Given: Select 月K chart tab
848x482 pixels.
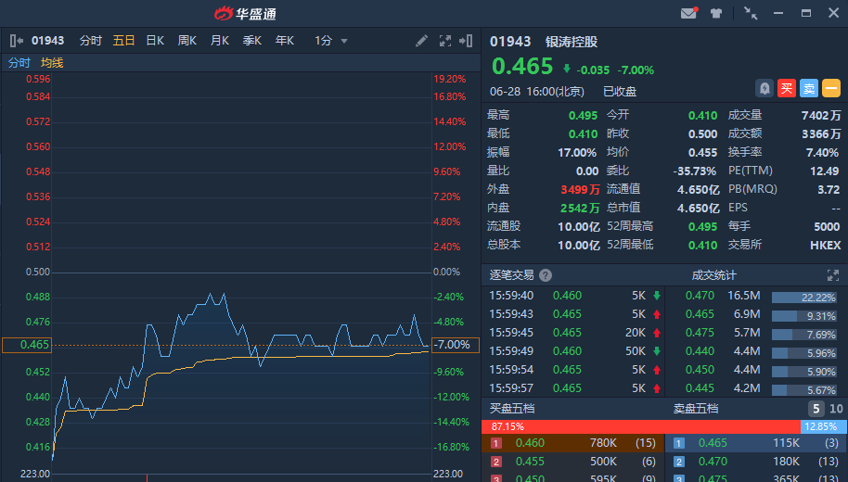Looking at the screenshot, I should (220, 41).
